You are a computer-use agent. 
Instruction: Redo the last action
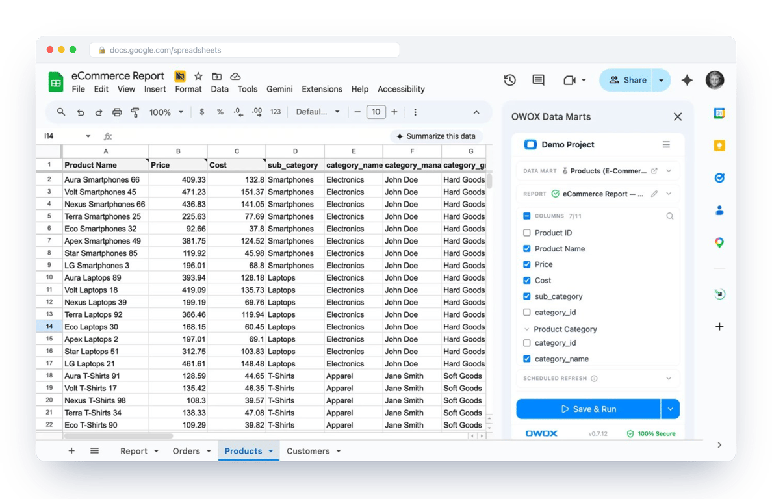pos(99,112)
